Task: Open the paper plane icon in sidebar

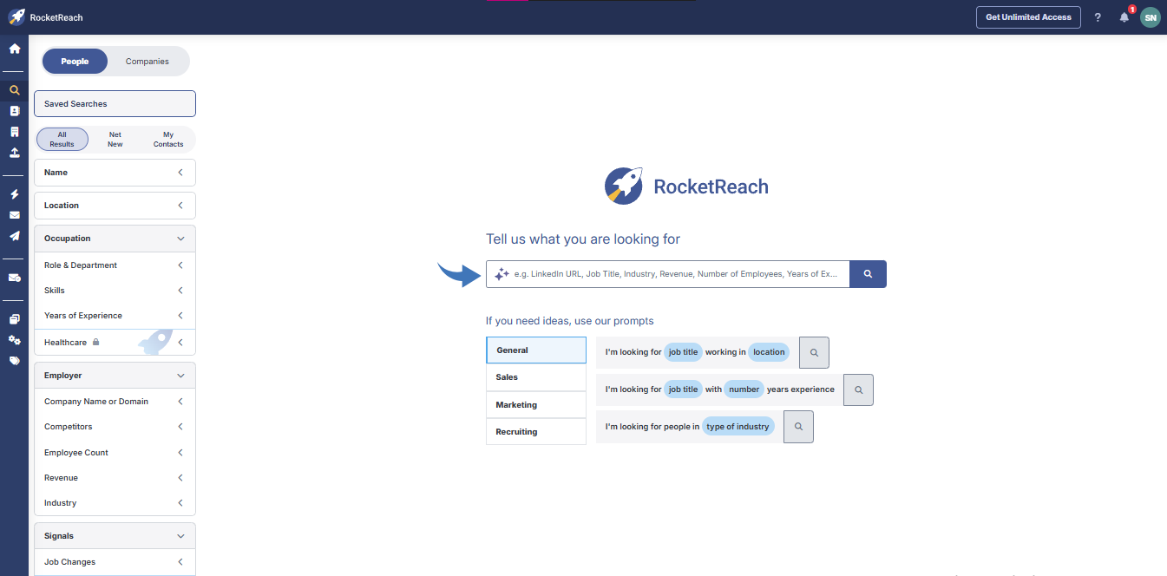Action: (14, 236)
